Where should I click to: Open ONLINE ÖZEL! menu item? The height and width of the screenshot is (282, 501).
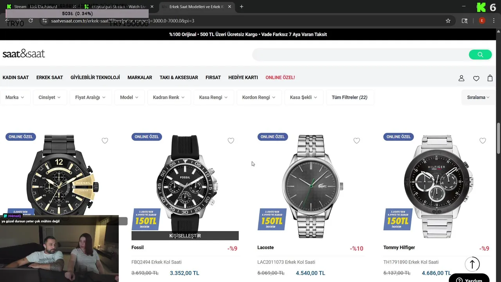280,78
